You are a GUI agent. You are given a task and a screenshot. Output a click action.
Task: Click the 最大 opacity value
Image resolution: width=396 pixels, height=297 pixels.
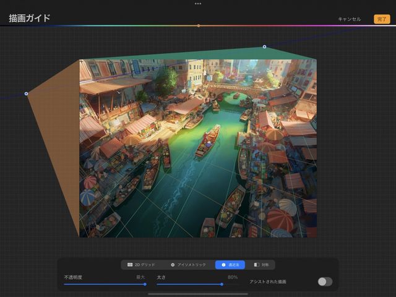coord(140,277)
